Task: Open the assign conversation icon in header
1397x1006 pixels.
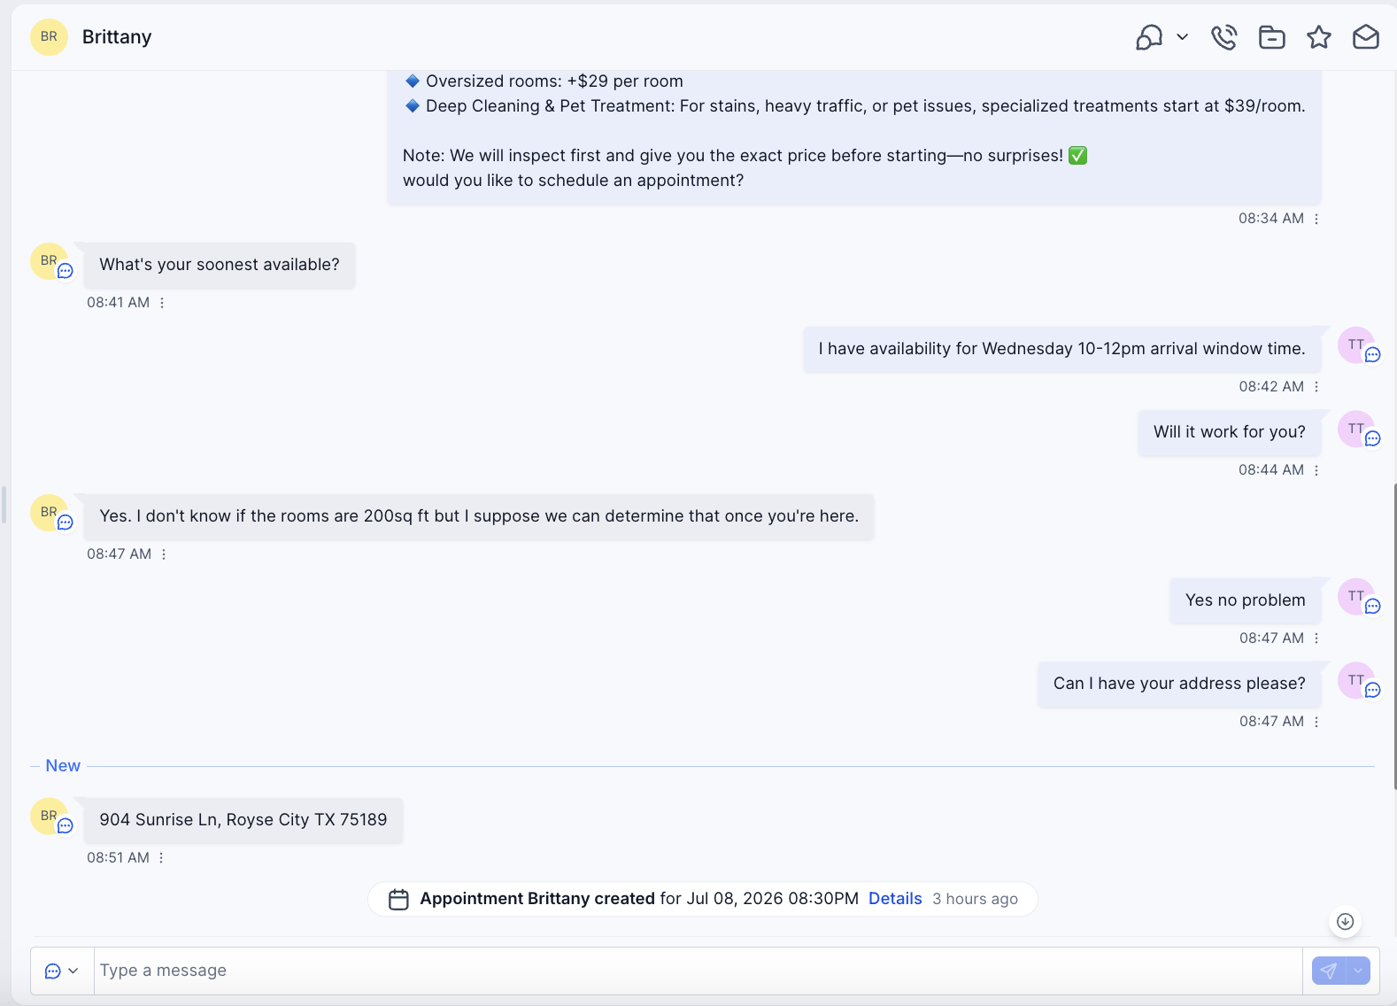Action: click(x=1149, y=37)
